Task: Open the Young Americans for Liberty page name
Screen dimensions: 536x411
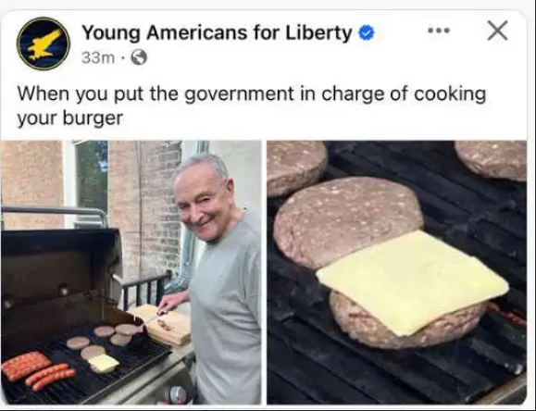Action: point(217,32)
